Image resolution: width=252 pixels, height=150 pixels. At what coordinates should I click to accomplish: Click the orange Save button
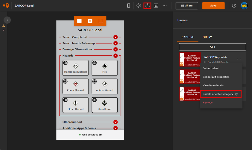pos(213,6)
